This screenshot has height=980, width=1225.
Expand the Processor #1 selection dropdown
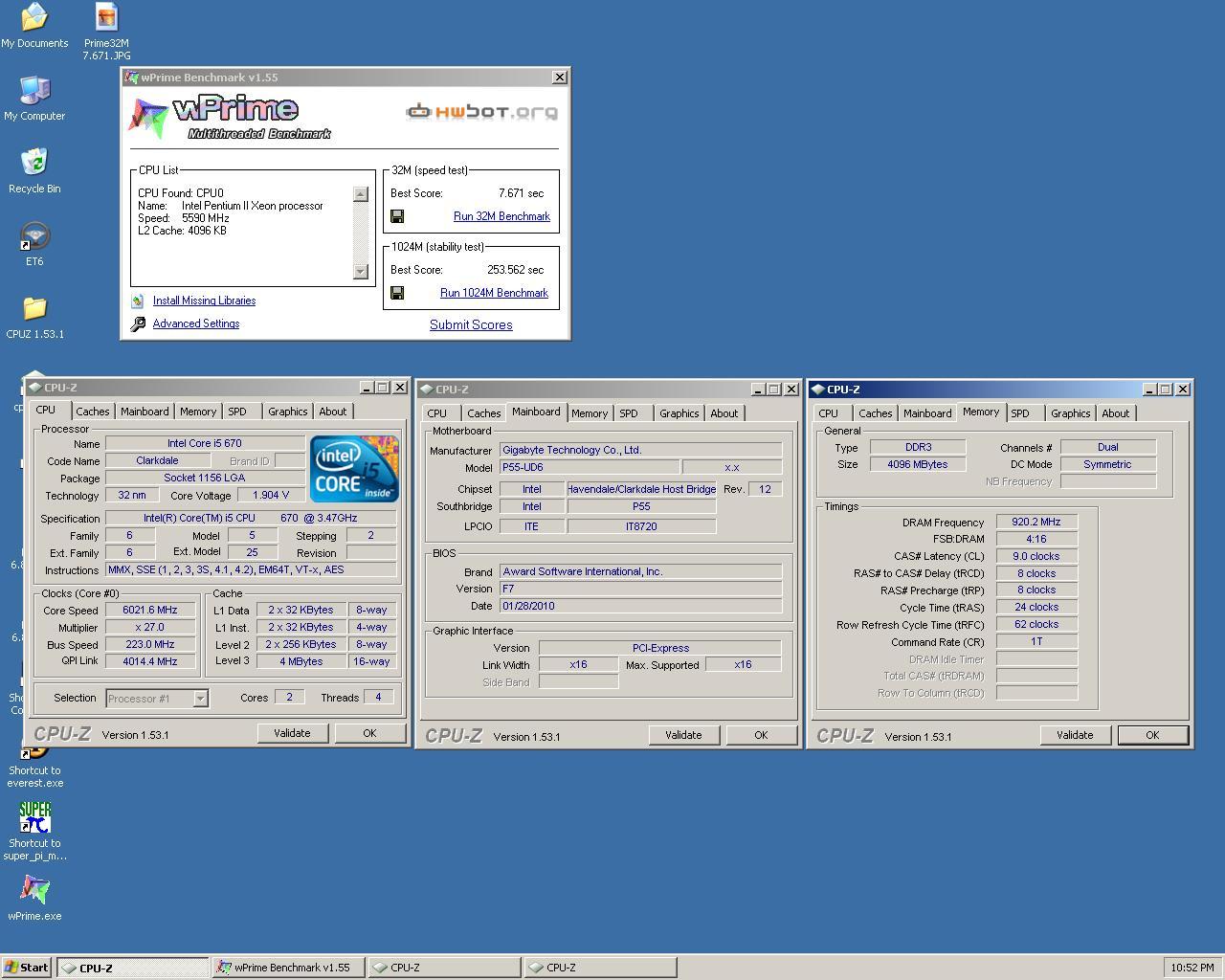pyautogui.click(x=200, y=699)
